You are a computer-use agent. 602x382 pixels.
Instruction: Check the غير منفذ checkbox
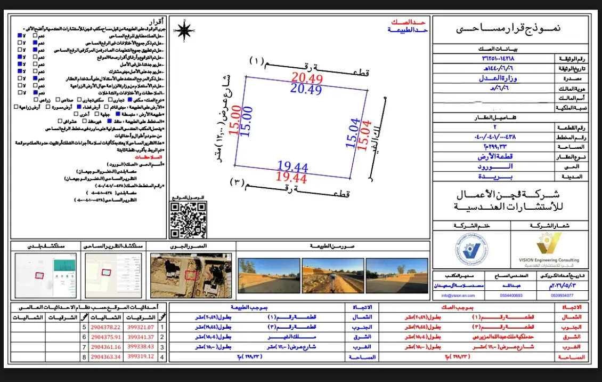tap(85, 121)
